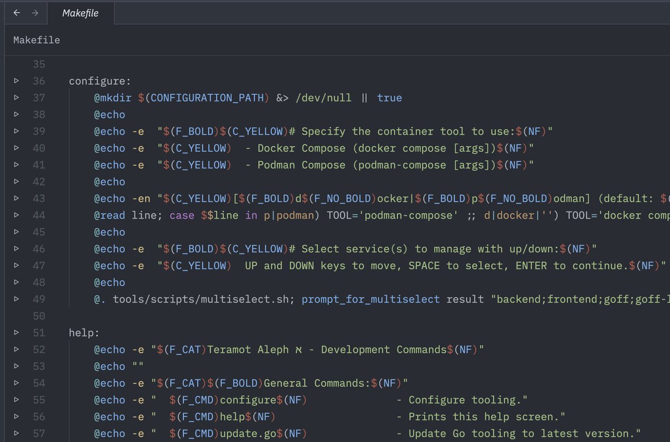Click the '@mkdir' command on line 37
This screenshot has width=670, height=442.
pyautogui.click(x=113, y=98)
